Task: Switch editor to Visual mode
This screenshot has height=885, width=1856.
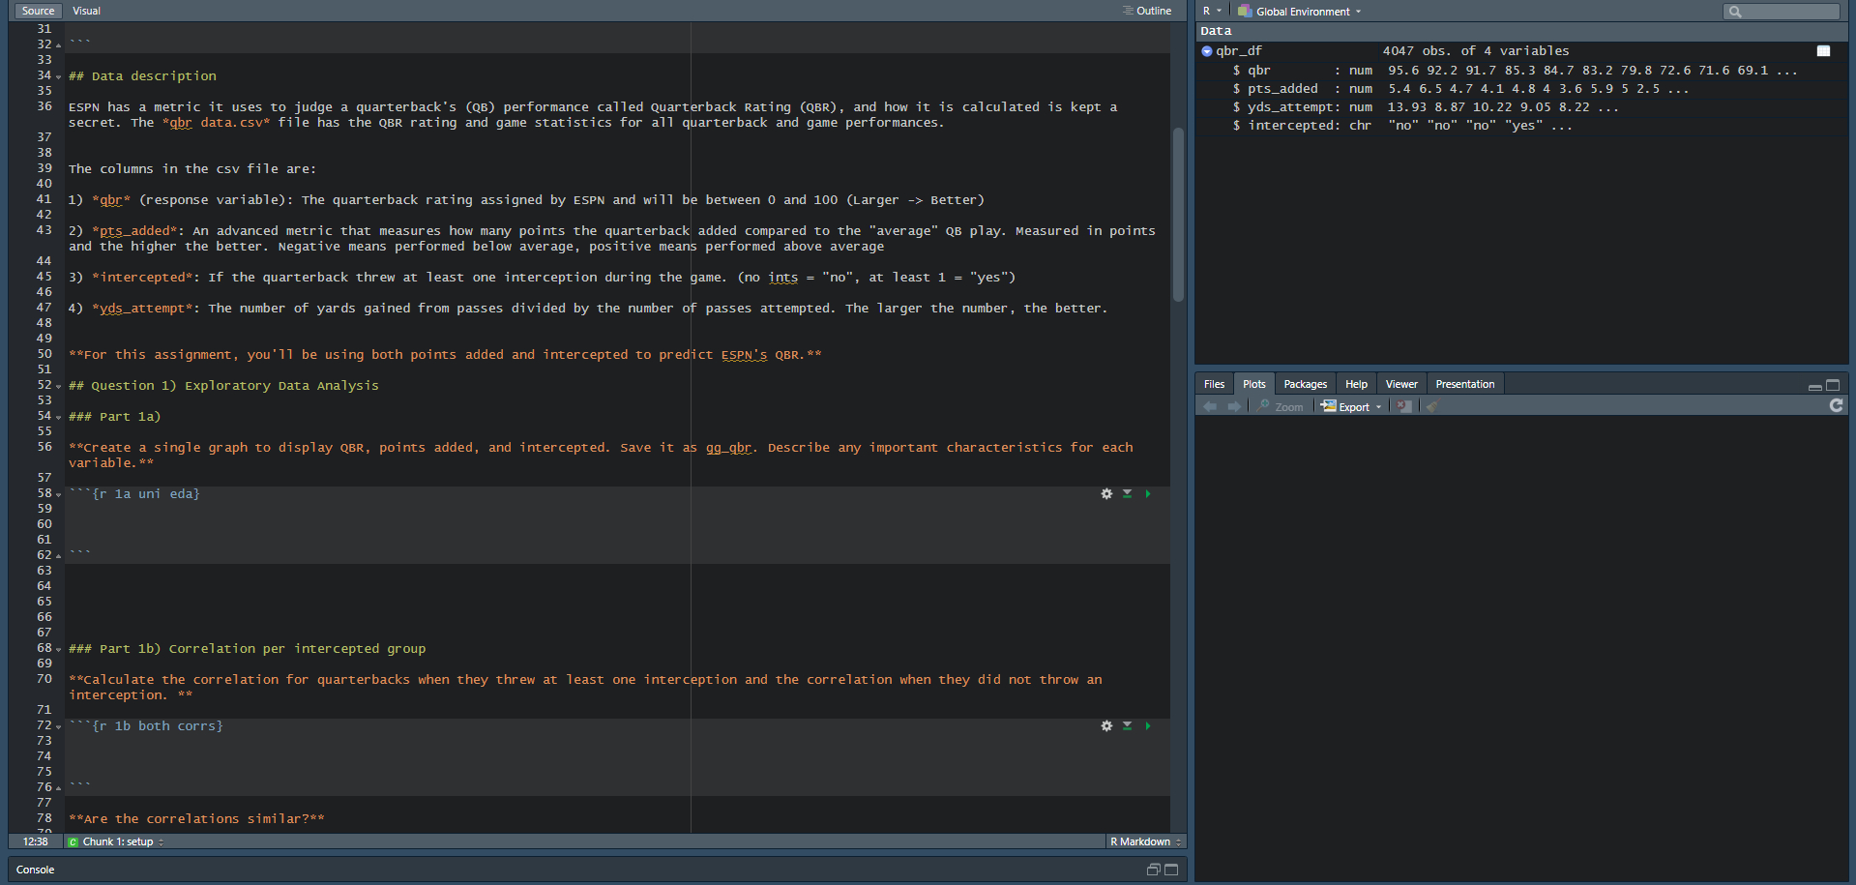Action: point(86,11)
